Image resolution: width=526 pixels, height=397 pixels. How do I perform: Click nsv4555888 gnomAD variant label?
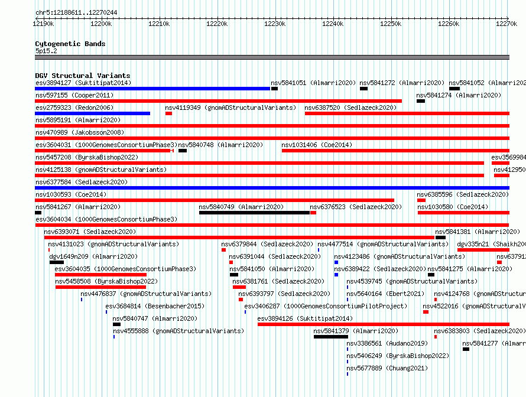pyautogui.click(x=178, y=331)
